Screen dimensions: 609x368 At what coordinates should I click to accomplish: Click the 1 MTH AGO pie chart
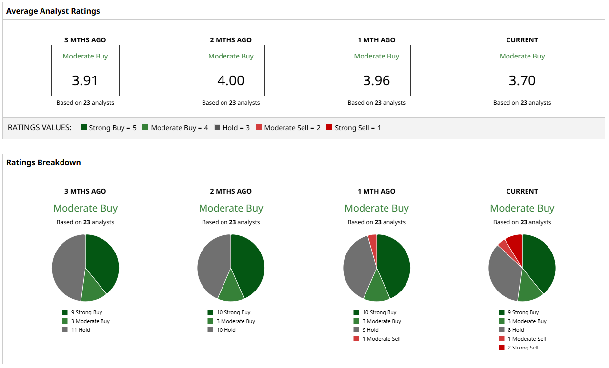click(377, 268)
